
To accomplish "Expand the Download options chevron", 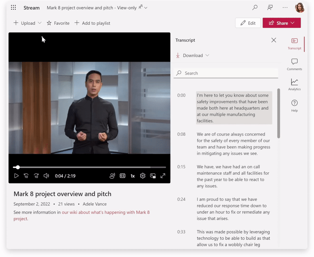I will click(x=207, y=55).
